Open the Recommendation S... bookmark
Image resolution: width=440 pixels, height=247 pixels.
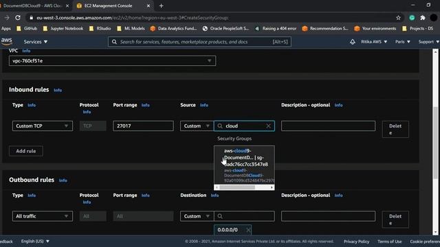point(325,28)
